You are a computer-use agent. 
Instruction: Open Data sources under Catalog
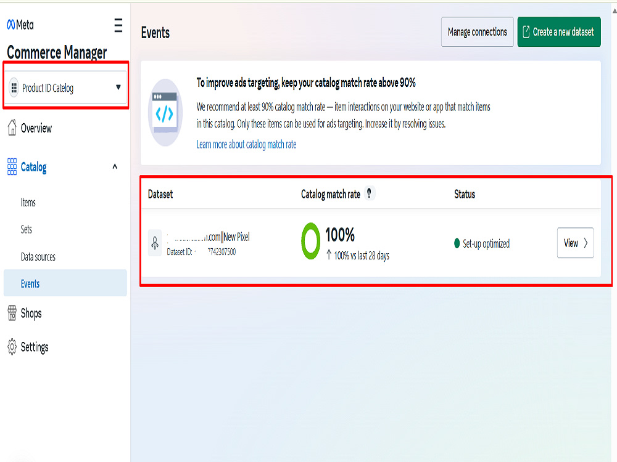[38, 257]
